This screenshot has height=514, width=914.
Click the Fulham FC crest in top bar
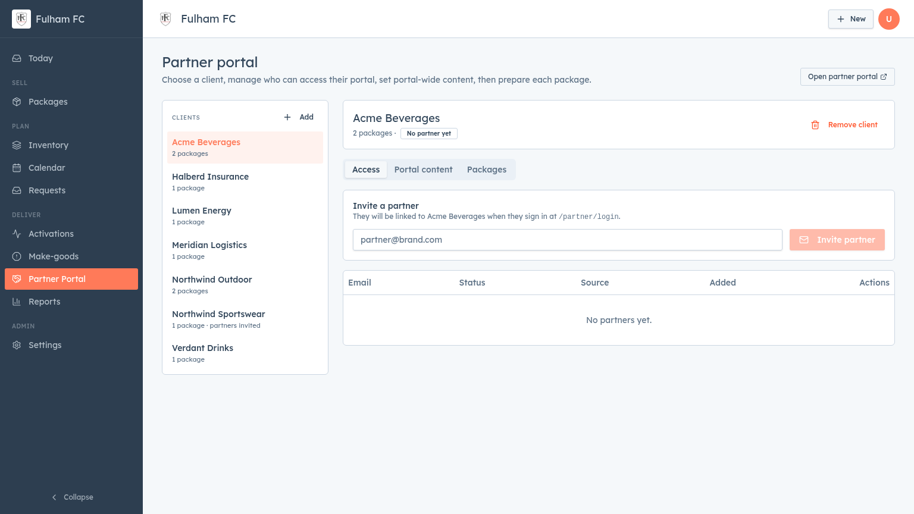click(x=165, y=19)
